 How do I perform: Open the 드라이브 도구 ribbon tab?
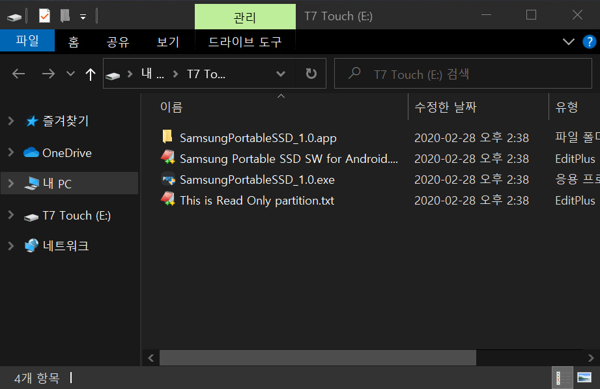pyautogui.click(x=245, y=41)
